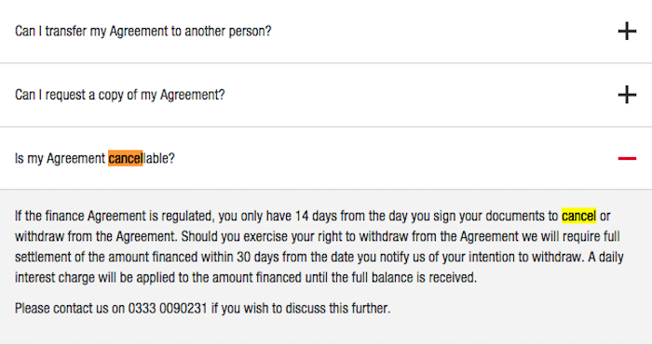652x345 pixels.
Task: Click the phone number 0333 0090231
Action: tap(168, 308)
